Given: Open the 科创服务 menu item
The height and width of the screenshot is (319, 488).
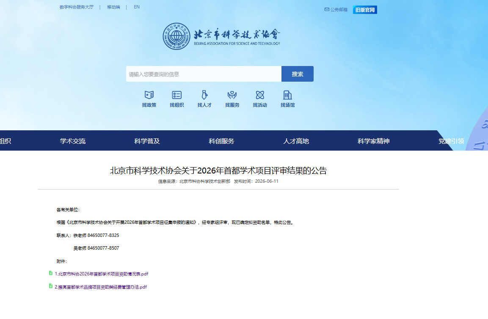Looking at the screenshot, I should click(221, 141).
